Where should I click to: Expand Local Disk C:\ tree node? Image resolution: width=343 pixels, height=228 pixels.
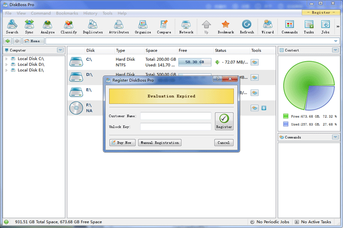click(6, 59)
